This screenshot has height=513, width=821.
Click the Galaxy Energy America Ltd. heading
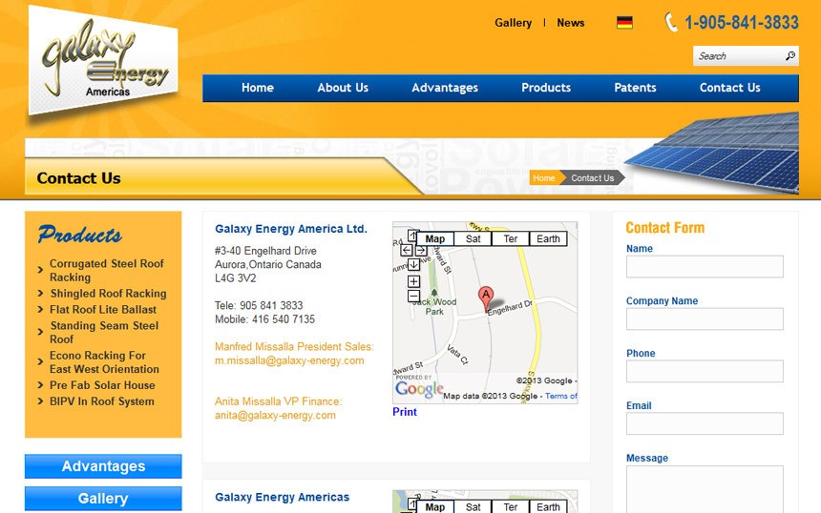291,229
